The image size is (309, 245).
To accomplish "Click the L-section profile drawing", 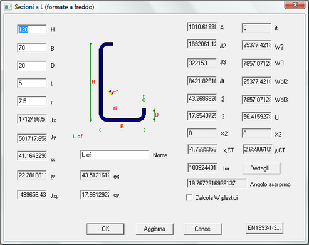I will [122, 82].
